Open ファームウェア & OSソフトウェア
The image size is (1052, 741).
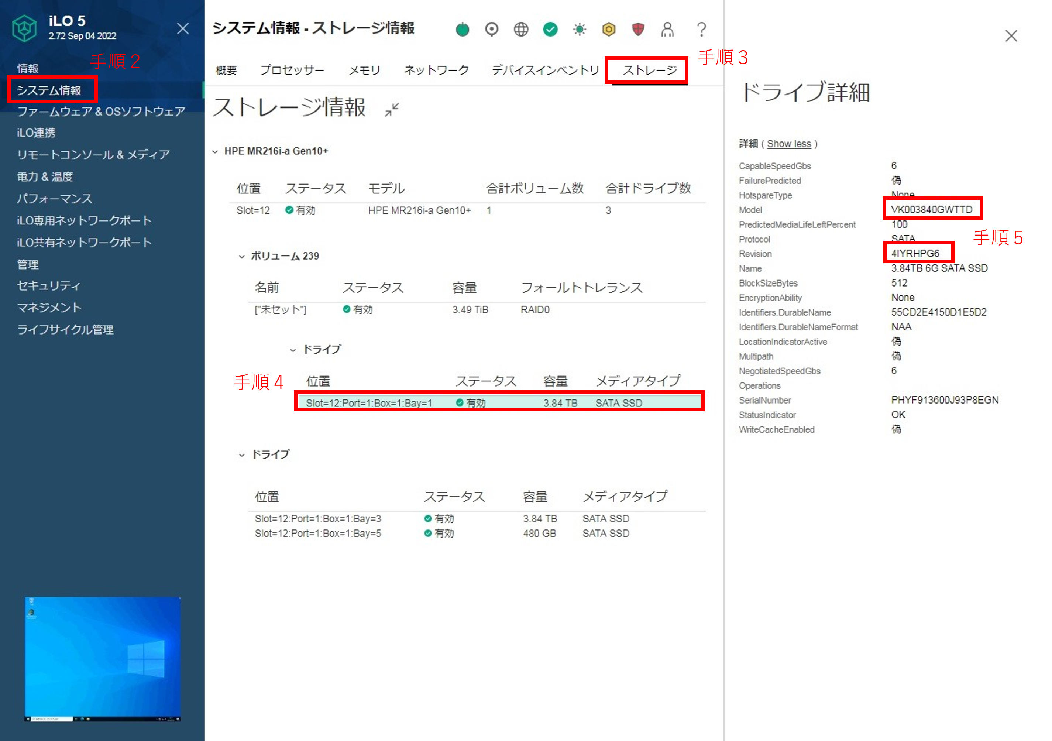(x=101, y=112)
